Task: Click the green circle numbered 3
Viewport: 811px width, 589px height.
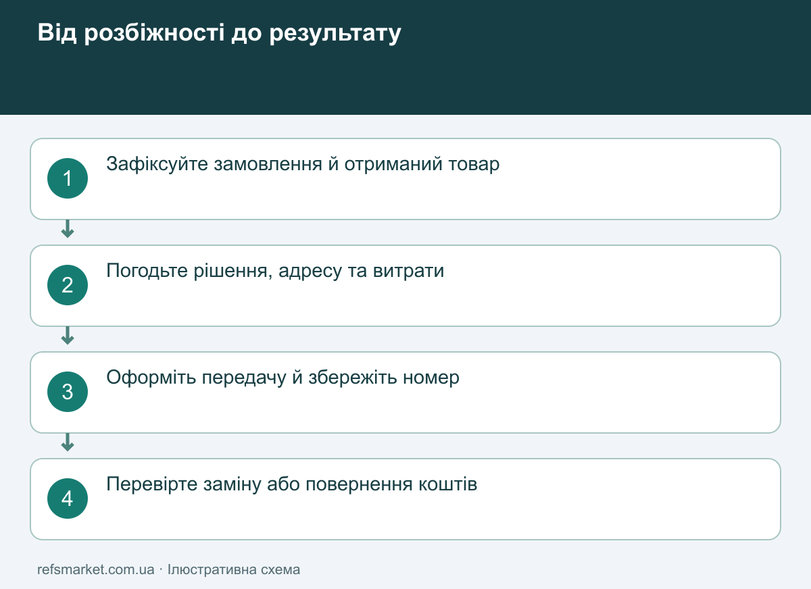Action: point(68,392)
